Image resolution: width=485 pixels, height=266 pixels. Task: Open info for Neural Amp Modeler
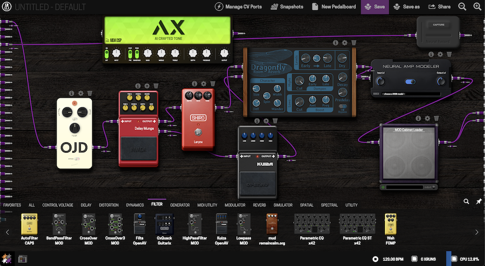click(x=431, y=54)
